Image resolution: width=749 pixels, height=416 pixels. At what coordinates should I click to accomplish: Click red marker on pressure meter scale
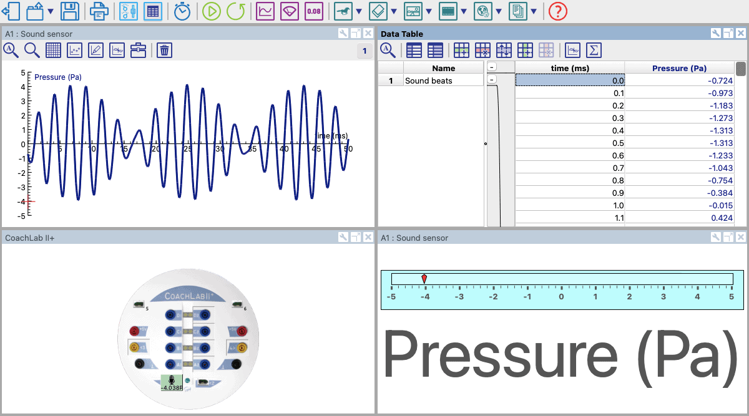coord(424,279)
